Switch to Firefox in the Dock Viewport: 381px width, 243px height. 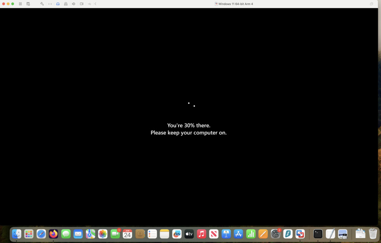[54, 234]
